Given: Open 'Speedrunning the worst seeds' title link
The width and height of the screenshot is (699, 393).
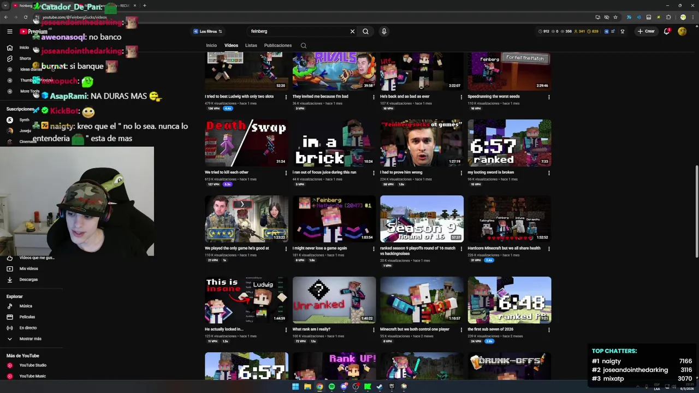Looking at the screenshot, I should click(x=493, y=97).
